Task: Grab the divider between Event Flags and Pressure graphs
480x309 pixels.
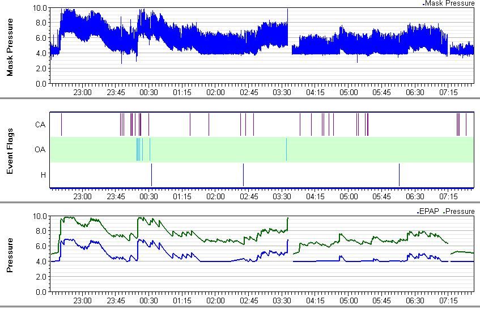Action: click(240, 202)
